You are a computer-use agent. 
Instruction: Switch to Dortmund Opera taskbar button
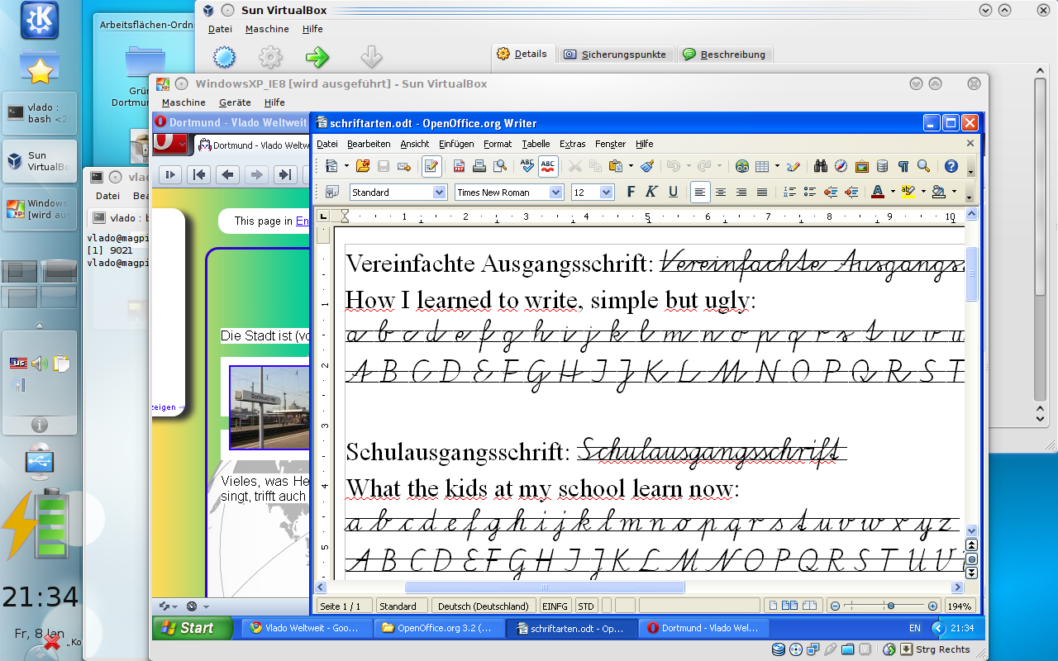tap(703, 628)
